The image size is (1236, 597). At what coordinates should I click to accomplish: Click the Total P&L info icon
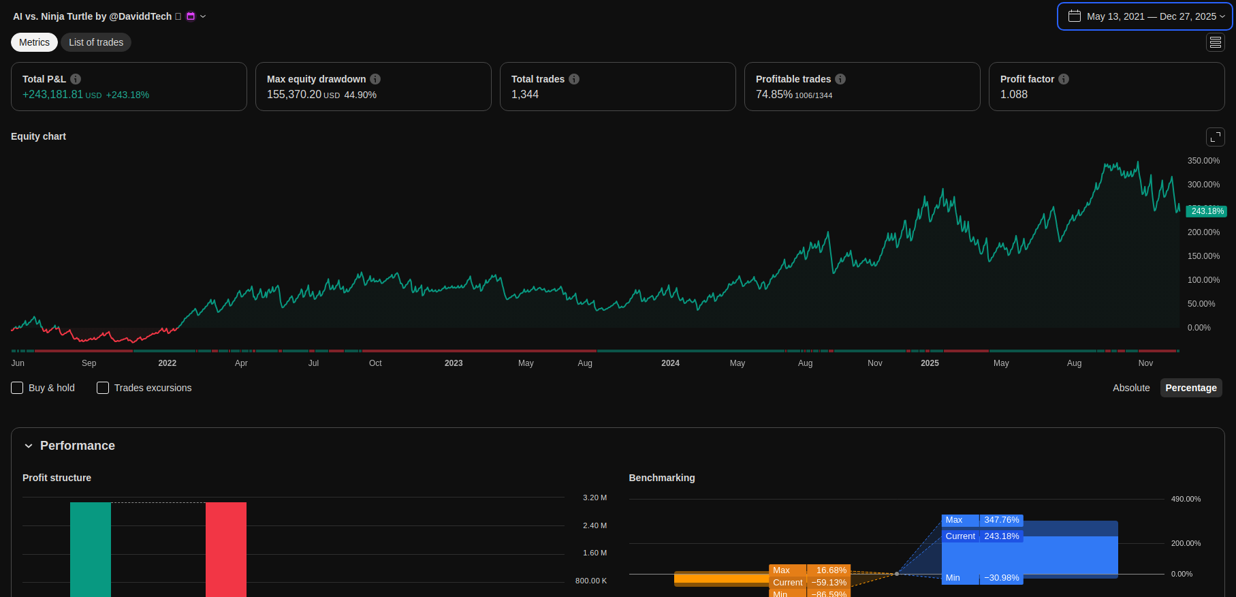[x=76, y=79]
